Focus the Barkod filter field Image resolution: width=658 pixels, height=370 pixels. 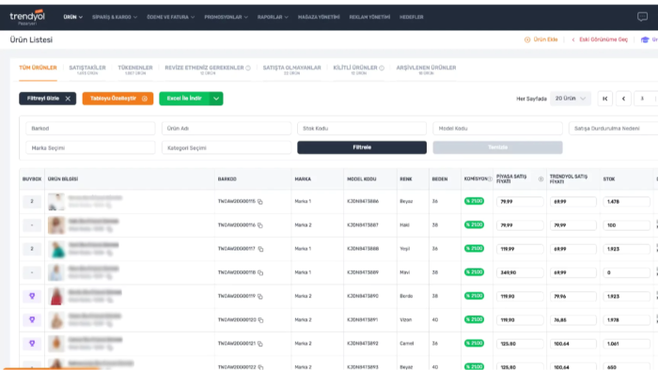(90, 129)
